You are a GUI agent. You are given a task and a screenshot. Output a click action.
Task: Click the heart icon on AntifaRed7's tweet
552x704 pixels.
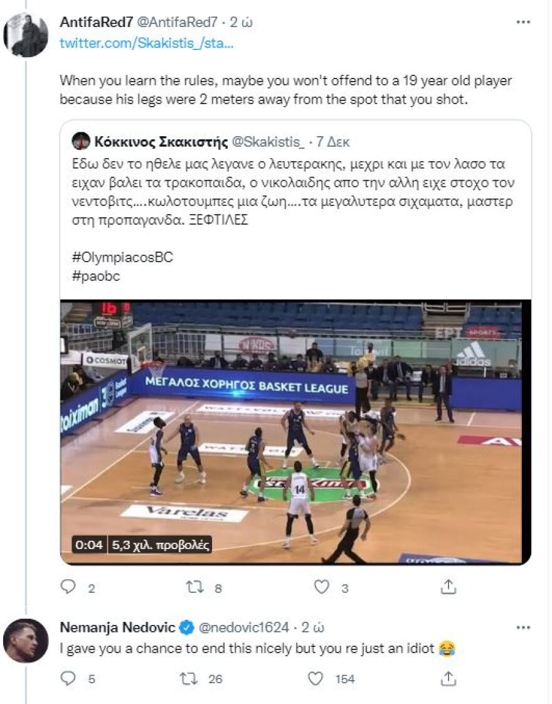coord(322,588)
